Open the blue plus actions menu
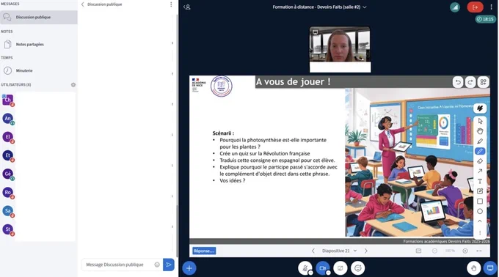Image resolution: width=499 pixels, height=277 pixels. tap(189, 268)
